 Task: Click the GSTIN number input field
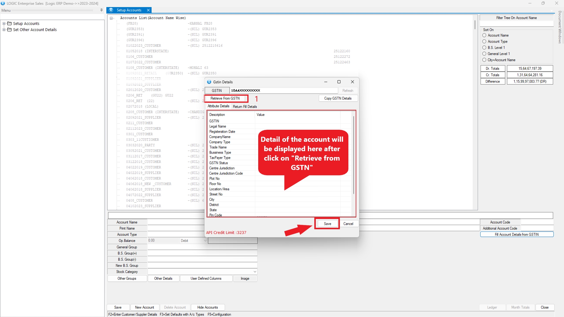click(283, 90)
